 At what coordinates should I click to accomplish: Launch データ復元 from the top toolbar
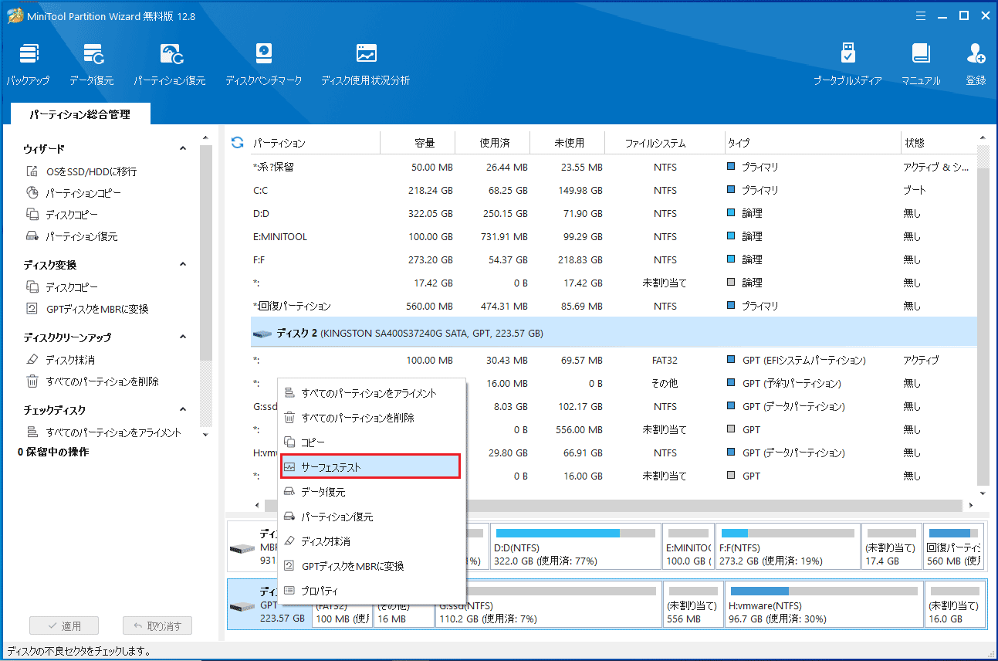coord(92,64)
